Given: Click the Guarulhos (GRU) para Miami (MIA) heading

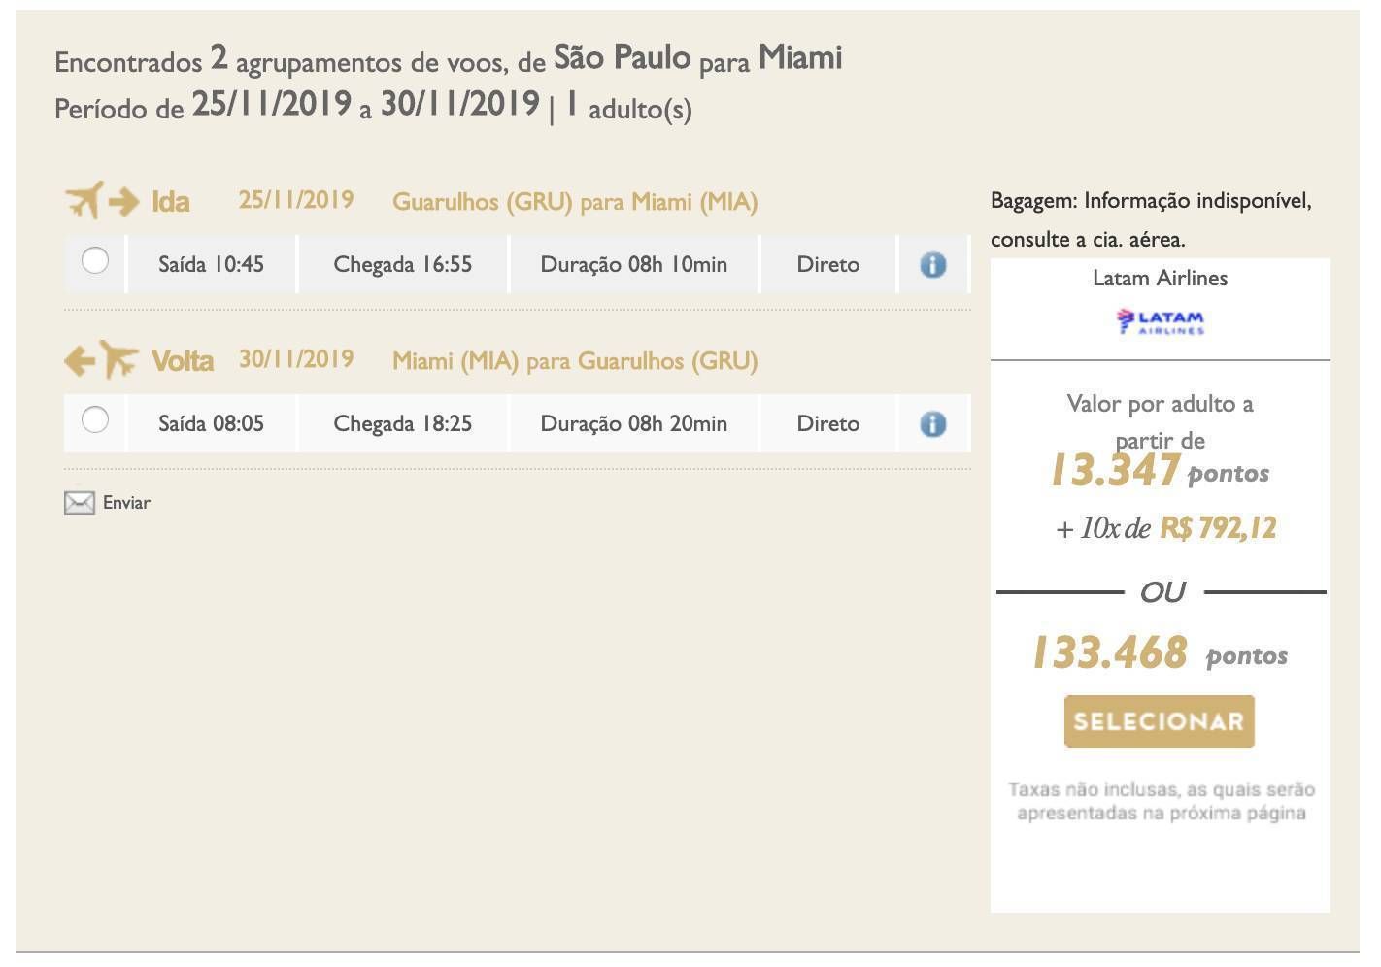Looking at the screenshot, I should pos(574,202).
